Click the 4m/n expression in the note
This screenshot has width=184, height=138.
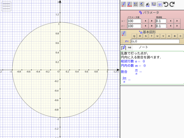click(126, 80)
